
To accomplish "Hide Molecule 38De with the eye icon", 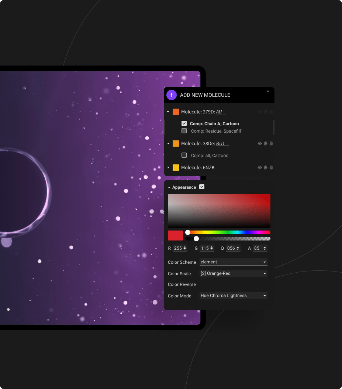I will tap(260, 143).
